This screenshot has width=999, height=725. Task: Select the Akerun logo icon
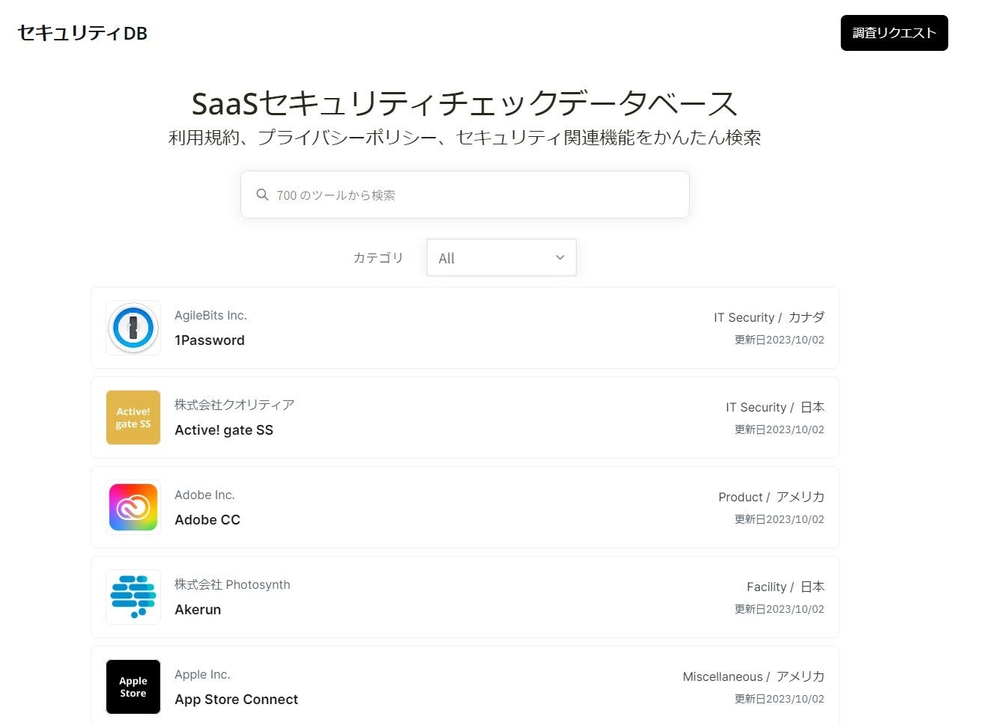pyautogui.click(x=133, y=597)
